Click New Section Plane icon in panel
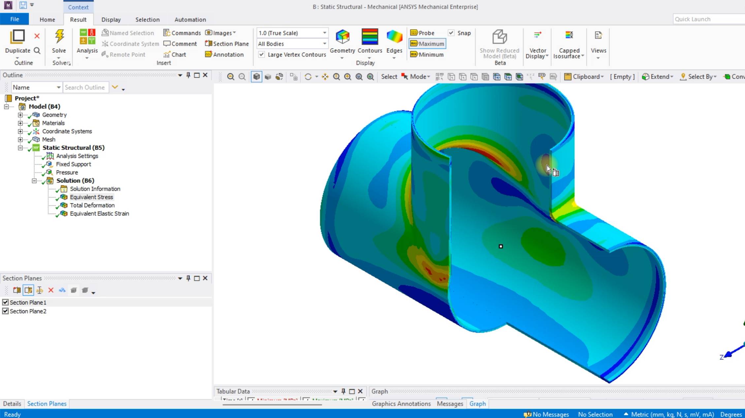 pyautogui.click(x=17, y=290)
